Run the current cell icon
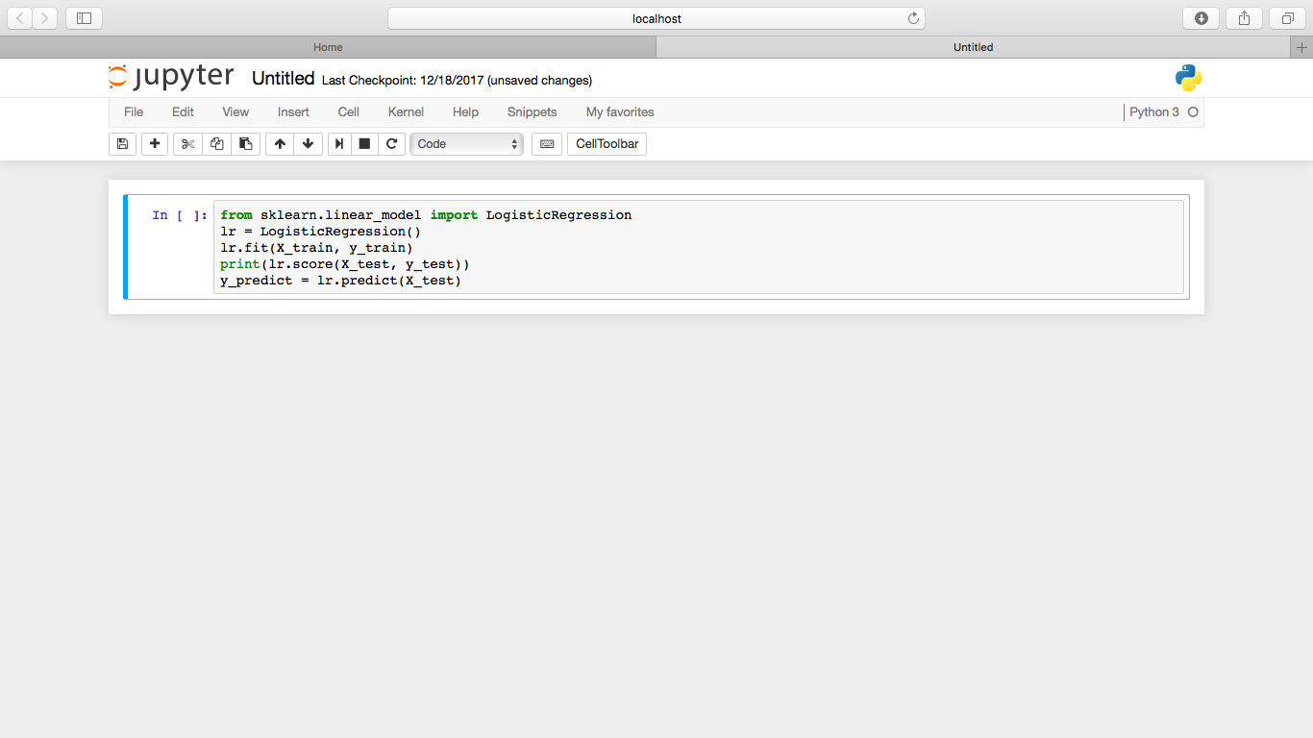Viewport: 1313px width, 738px height. (339, 144)
